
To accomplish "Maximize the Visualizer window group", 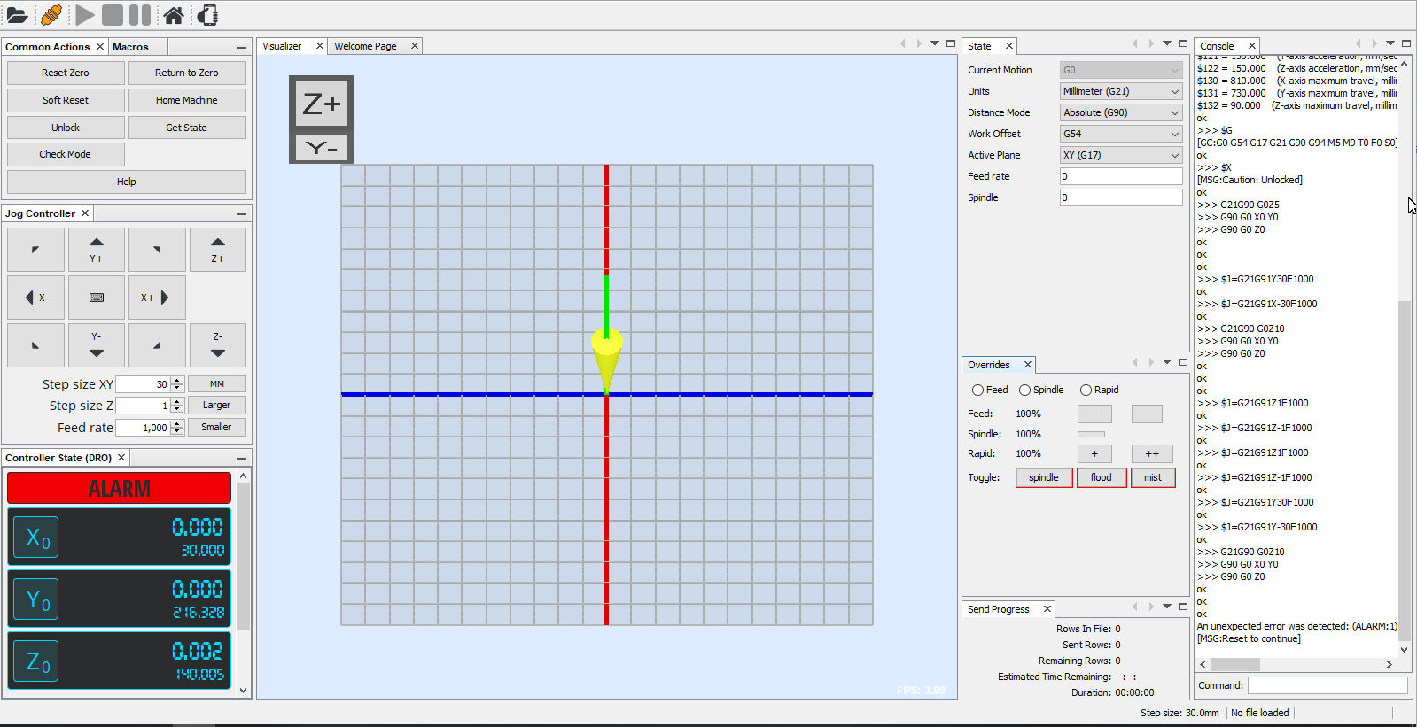I will pyautogui.click(x=951, y=43).
